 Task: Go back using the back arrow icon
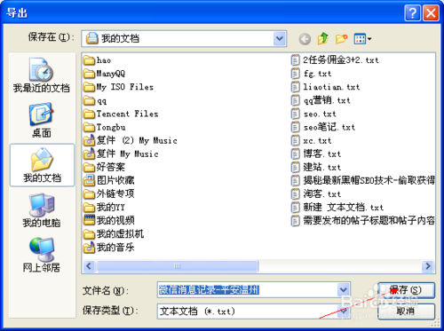[305, 39]
